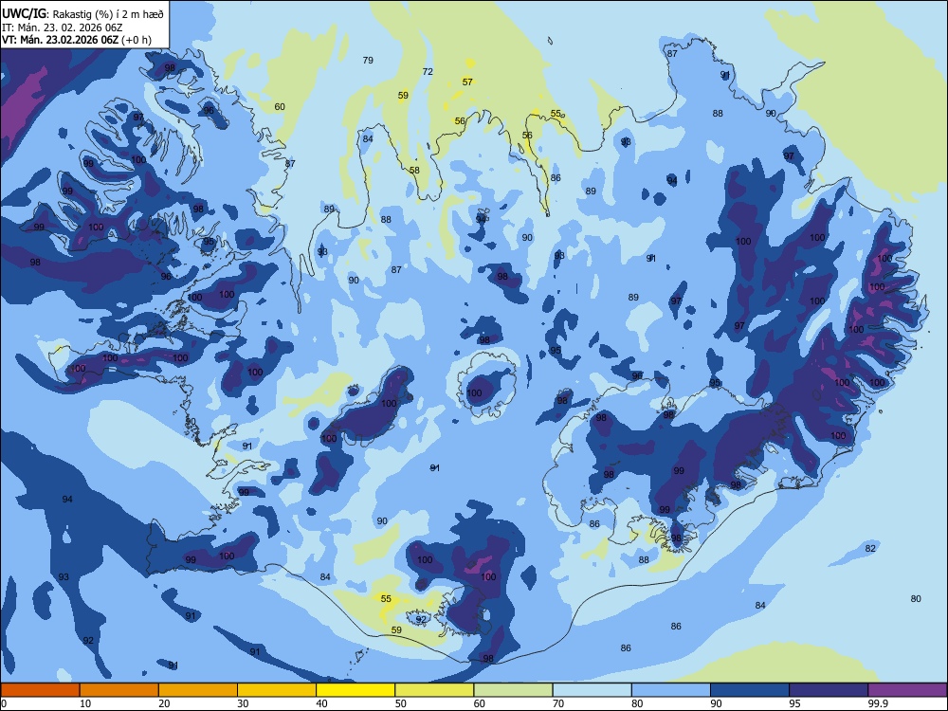Viewport: 948px width, 711px height.
Task: Select the purple above-99.9 legend swatch
Action: (907, 690)
